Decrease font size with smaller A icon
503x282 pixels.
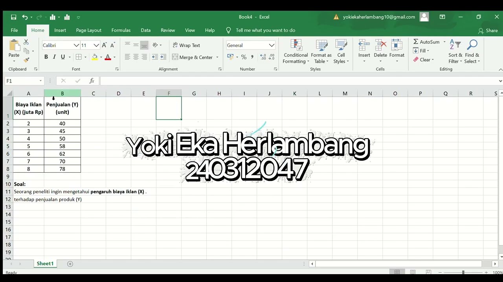[112, 45]
